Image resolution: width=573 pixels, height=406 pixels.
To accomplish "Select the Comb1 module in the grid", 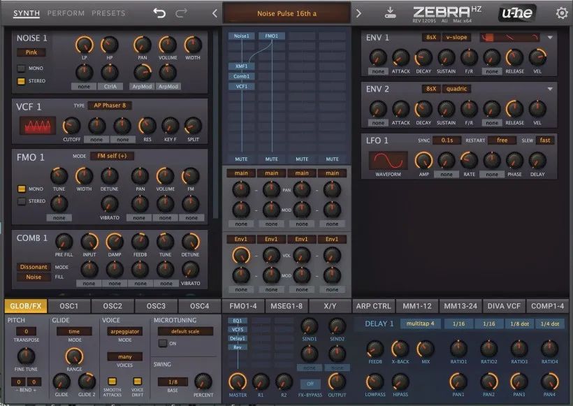I will tap(241, 76).
